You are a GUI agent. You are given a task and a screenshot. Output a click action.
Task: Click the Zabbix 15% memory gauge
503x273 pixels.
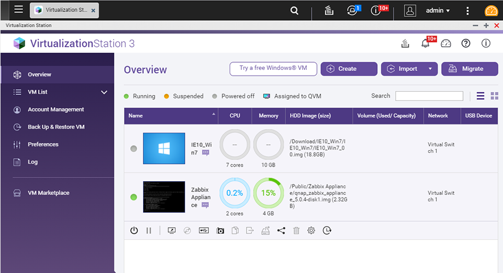268,193
